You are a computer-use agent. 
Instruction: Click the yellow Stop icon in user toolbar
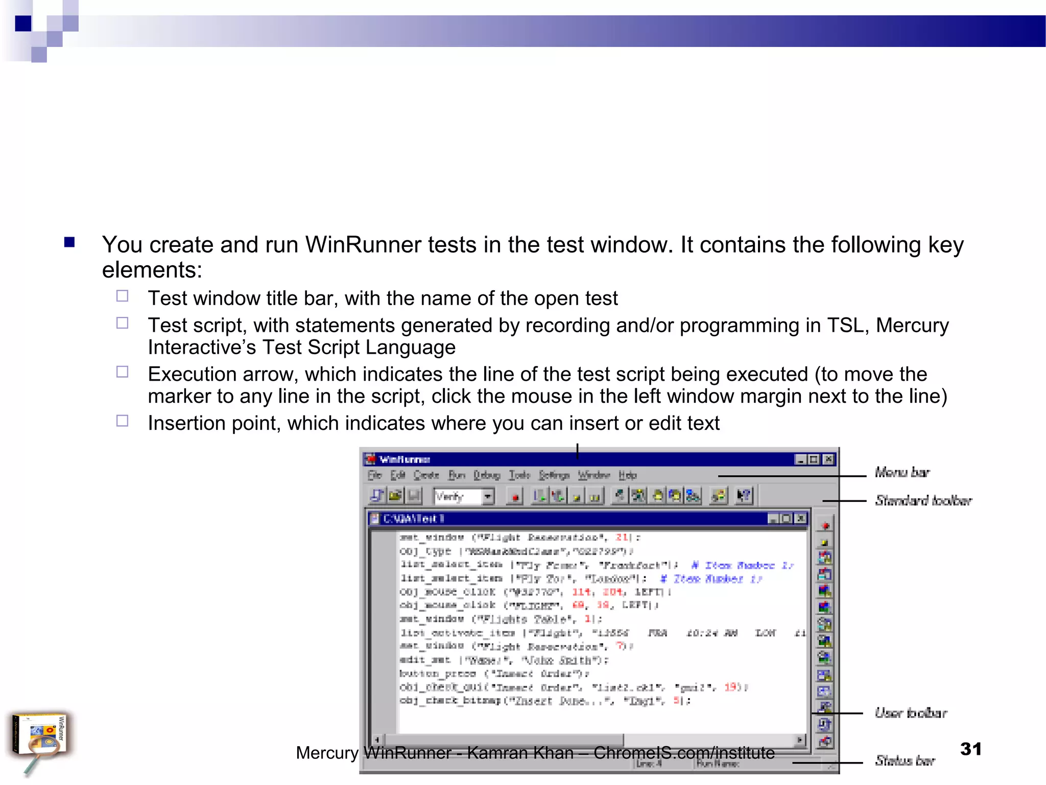(825, 542)
